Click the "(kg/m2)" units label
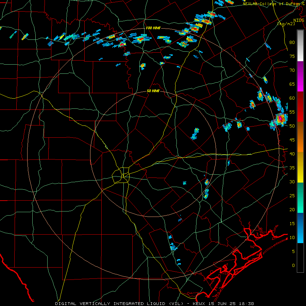The image size is (306, 306). tap(286, 24)
